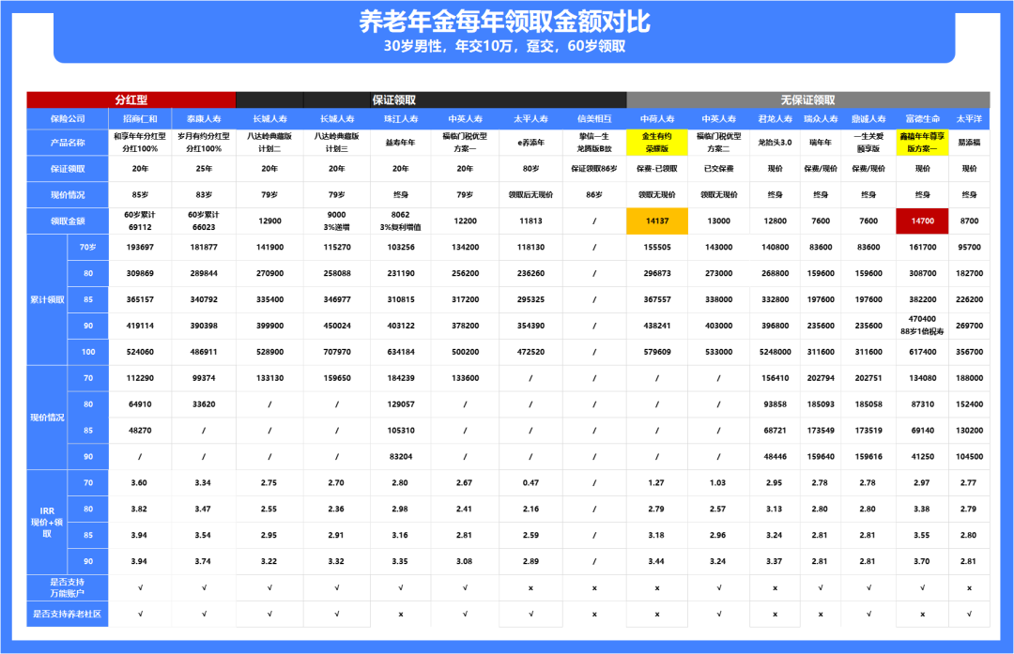Select the 君龙人寿 company cell
1014x654 pixels.
coord(775,119)
